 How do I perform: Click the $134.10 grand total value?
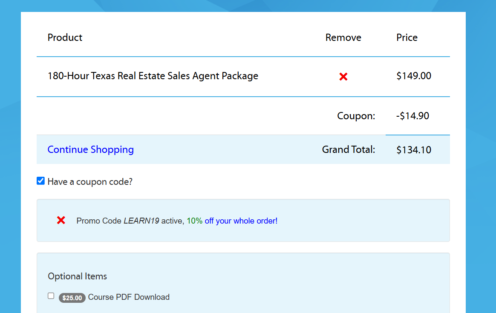[x=414, y=150]
